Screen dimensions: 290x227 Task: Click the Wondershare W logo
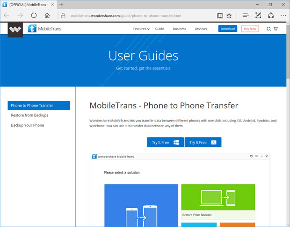click(x=15, y=30)
